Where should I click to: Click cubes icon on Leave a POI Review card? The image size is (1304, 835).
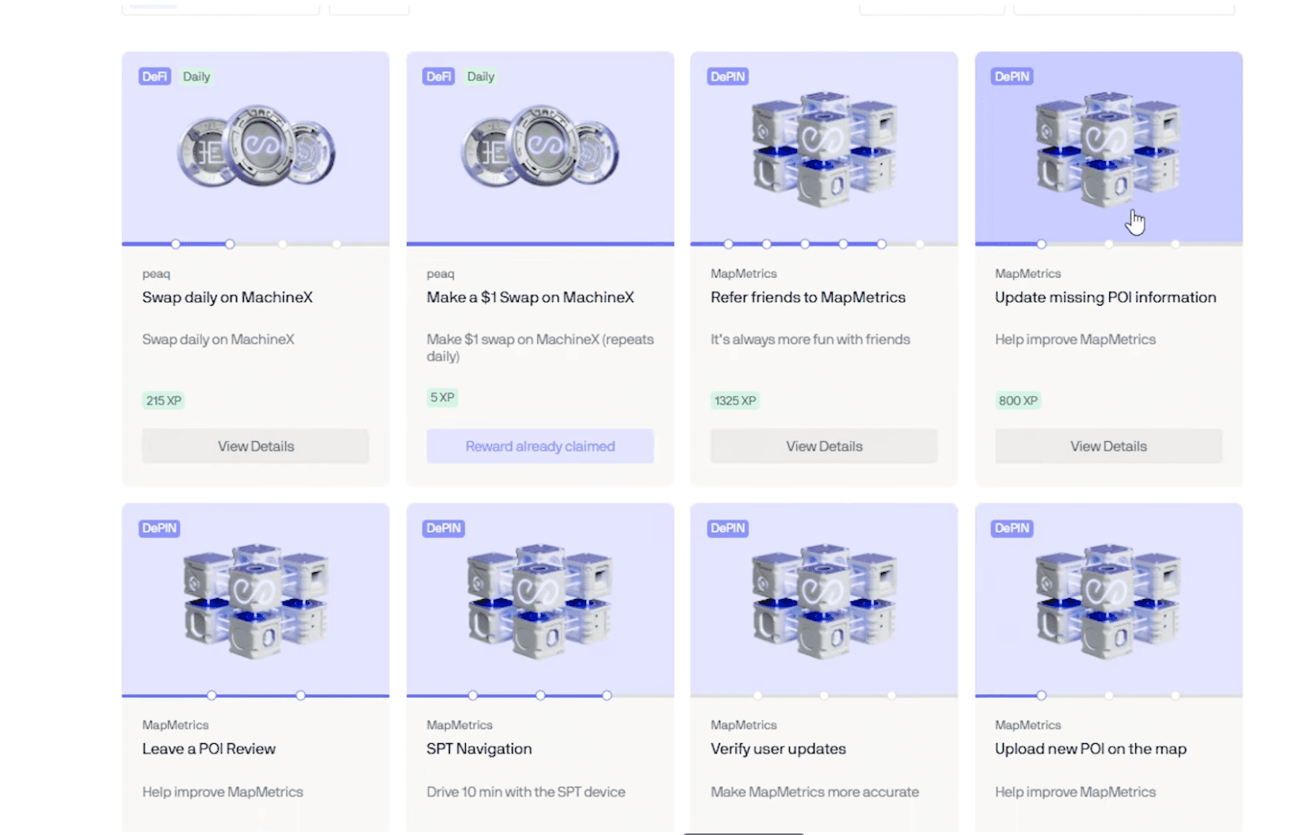point(256,600)
